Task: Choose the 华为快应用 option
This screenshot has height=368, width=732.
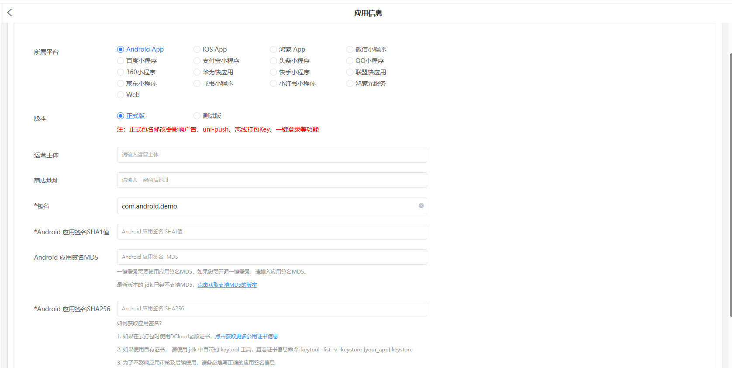Action: 197,72
